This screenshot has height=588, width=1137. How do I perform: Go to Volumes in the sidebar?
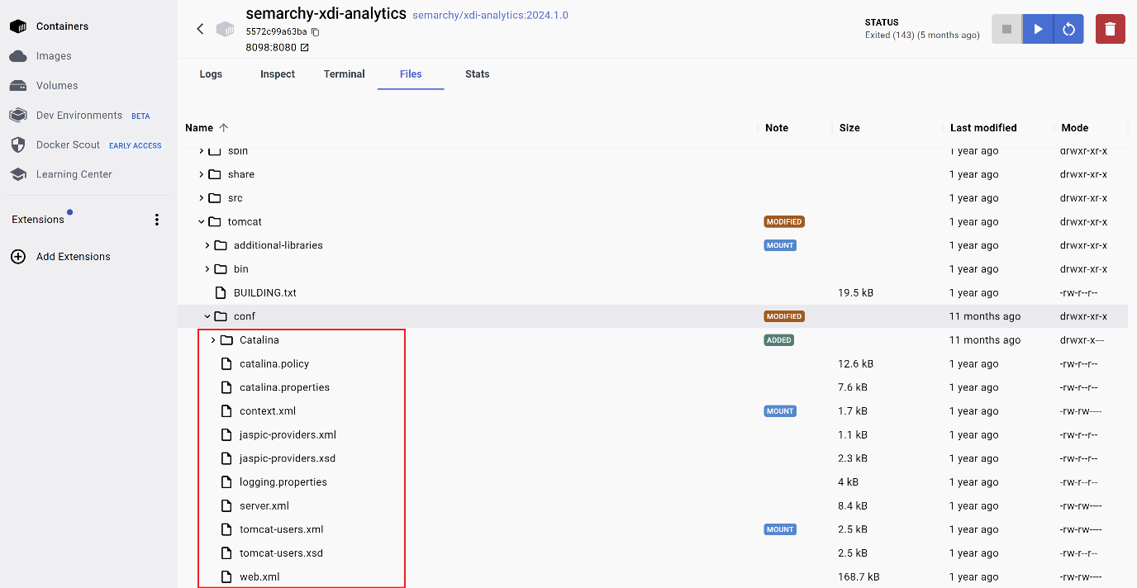pyautogui.click(x=56, y=86)
